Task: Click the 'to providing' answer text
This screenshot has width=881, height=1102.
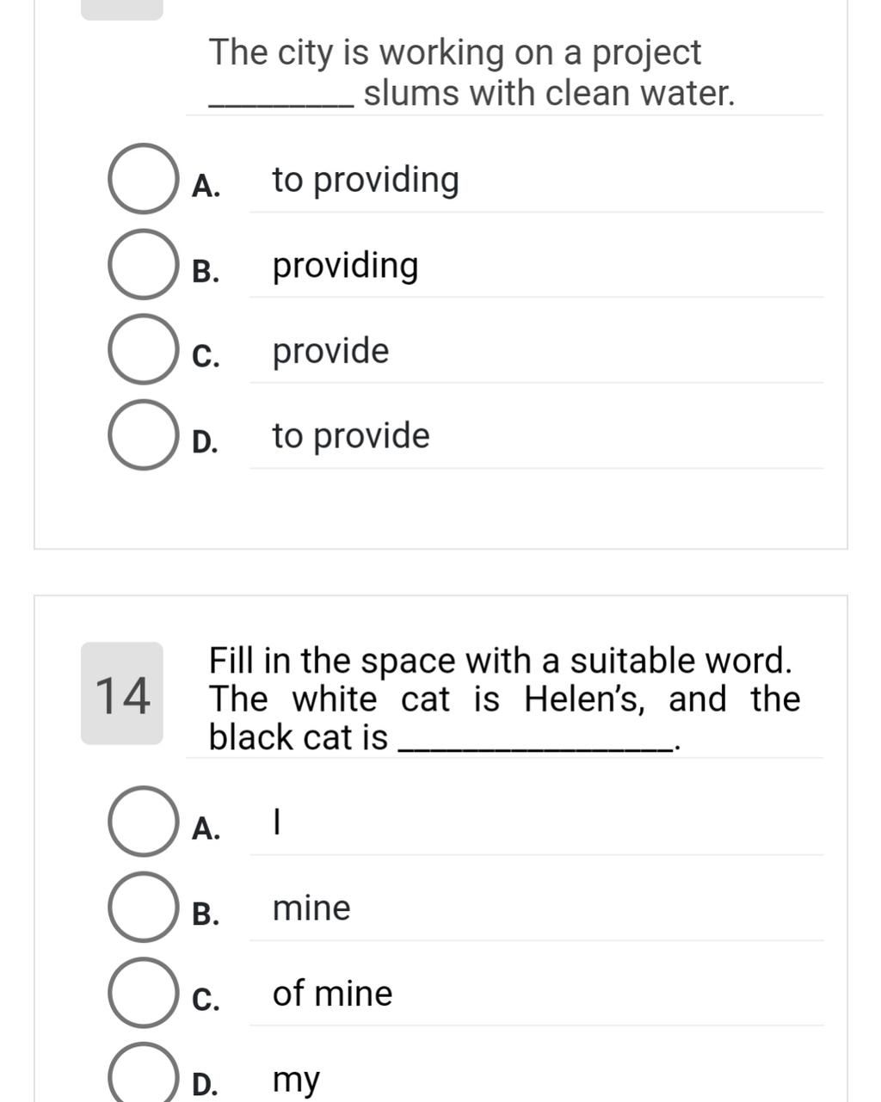Action: (366, 180)
